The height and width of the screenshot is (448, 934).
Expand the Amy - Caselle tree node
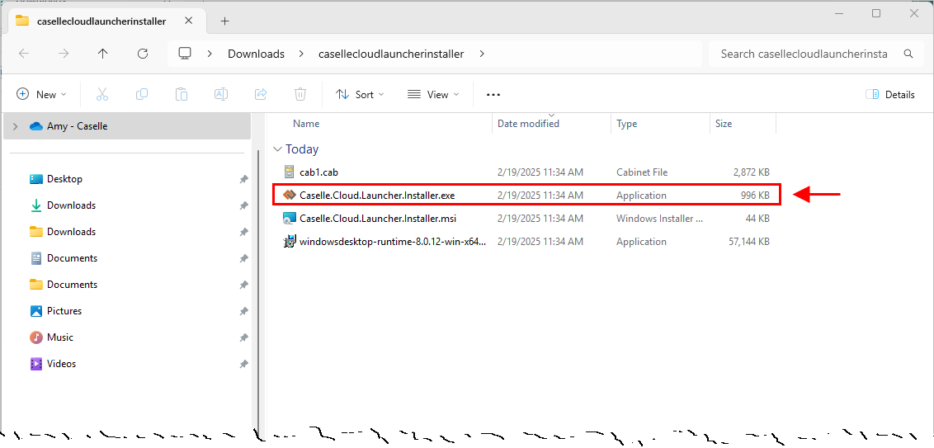[15, 126]
